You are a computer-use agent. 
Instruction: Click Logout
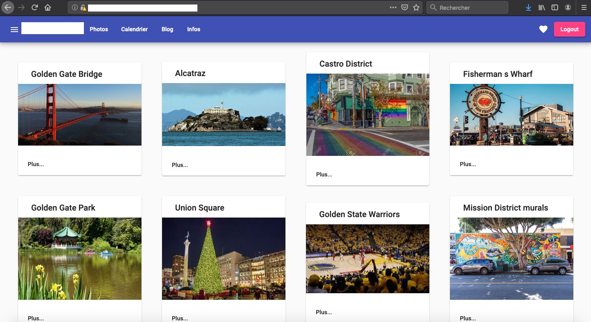point(569,29)
